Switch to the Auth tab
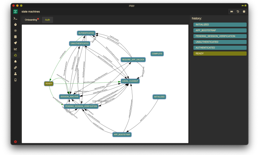The width and height of the screenshot is (259, 155). [x=47, y=20]
